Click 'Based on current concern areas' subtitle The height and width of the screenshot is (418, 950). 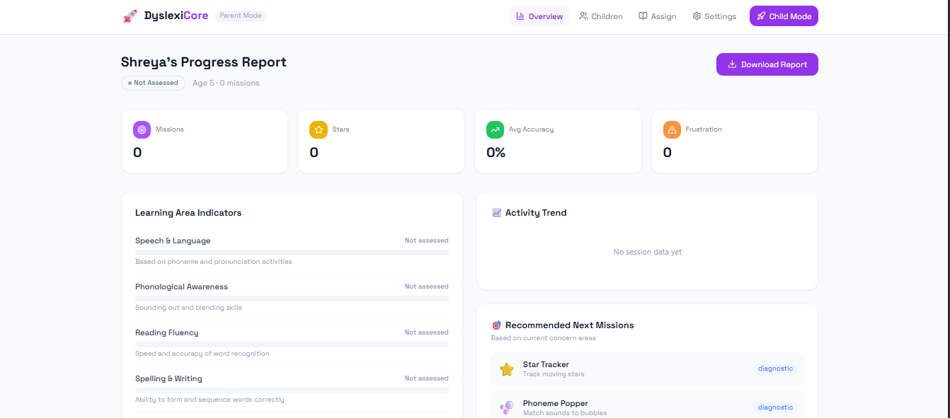pyautogui.click(x=544, y=338)
